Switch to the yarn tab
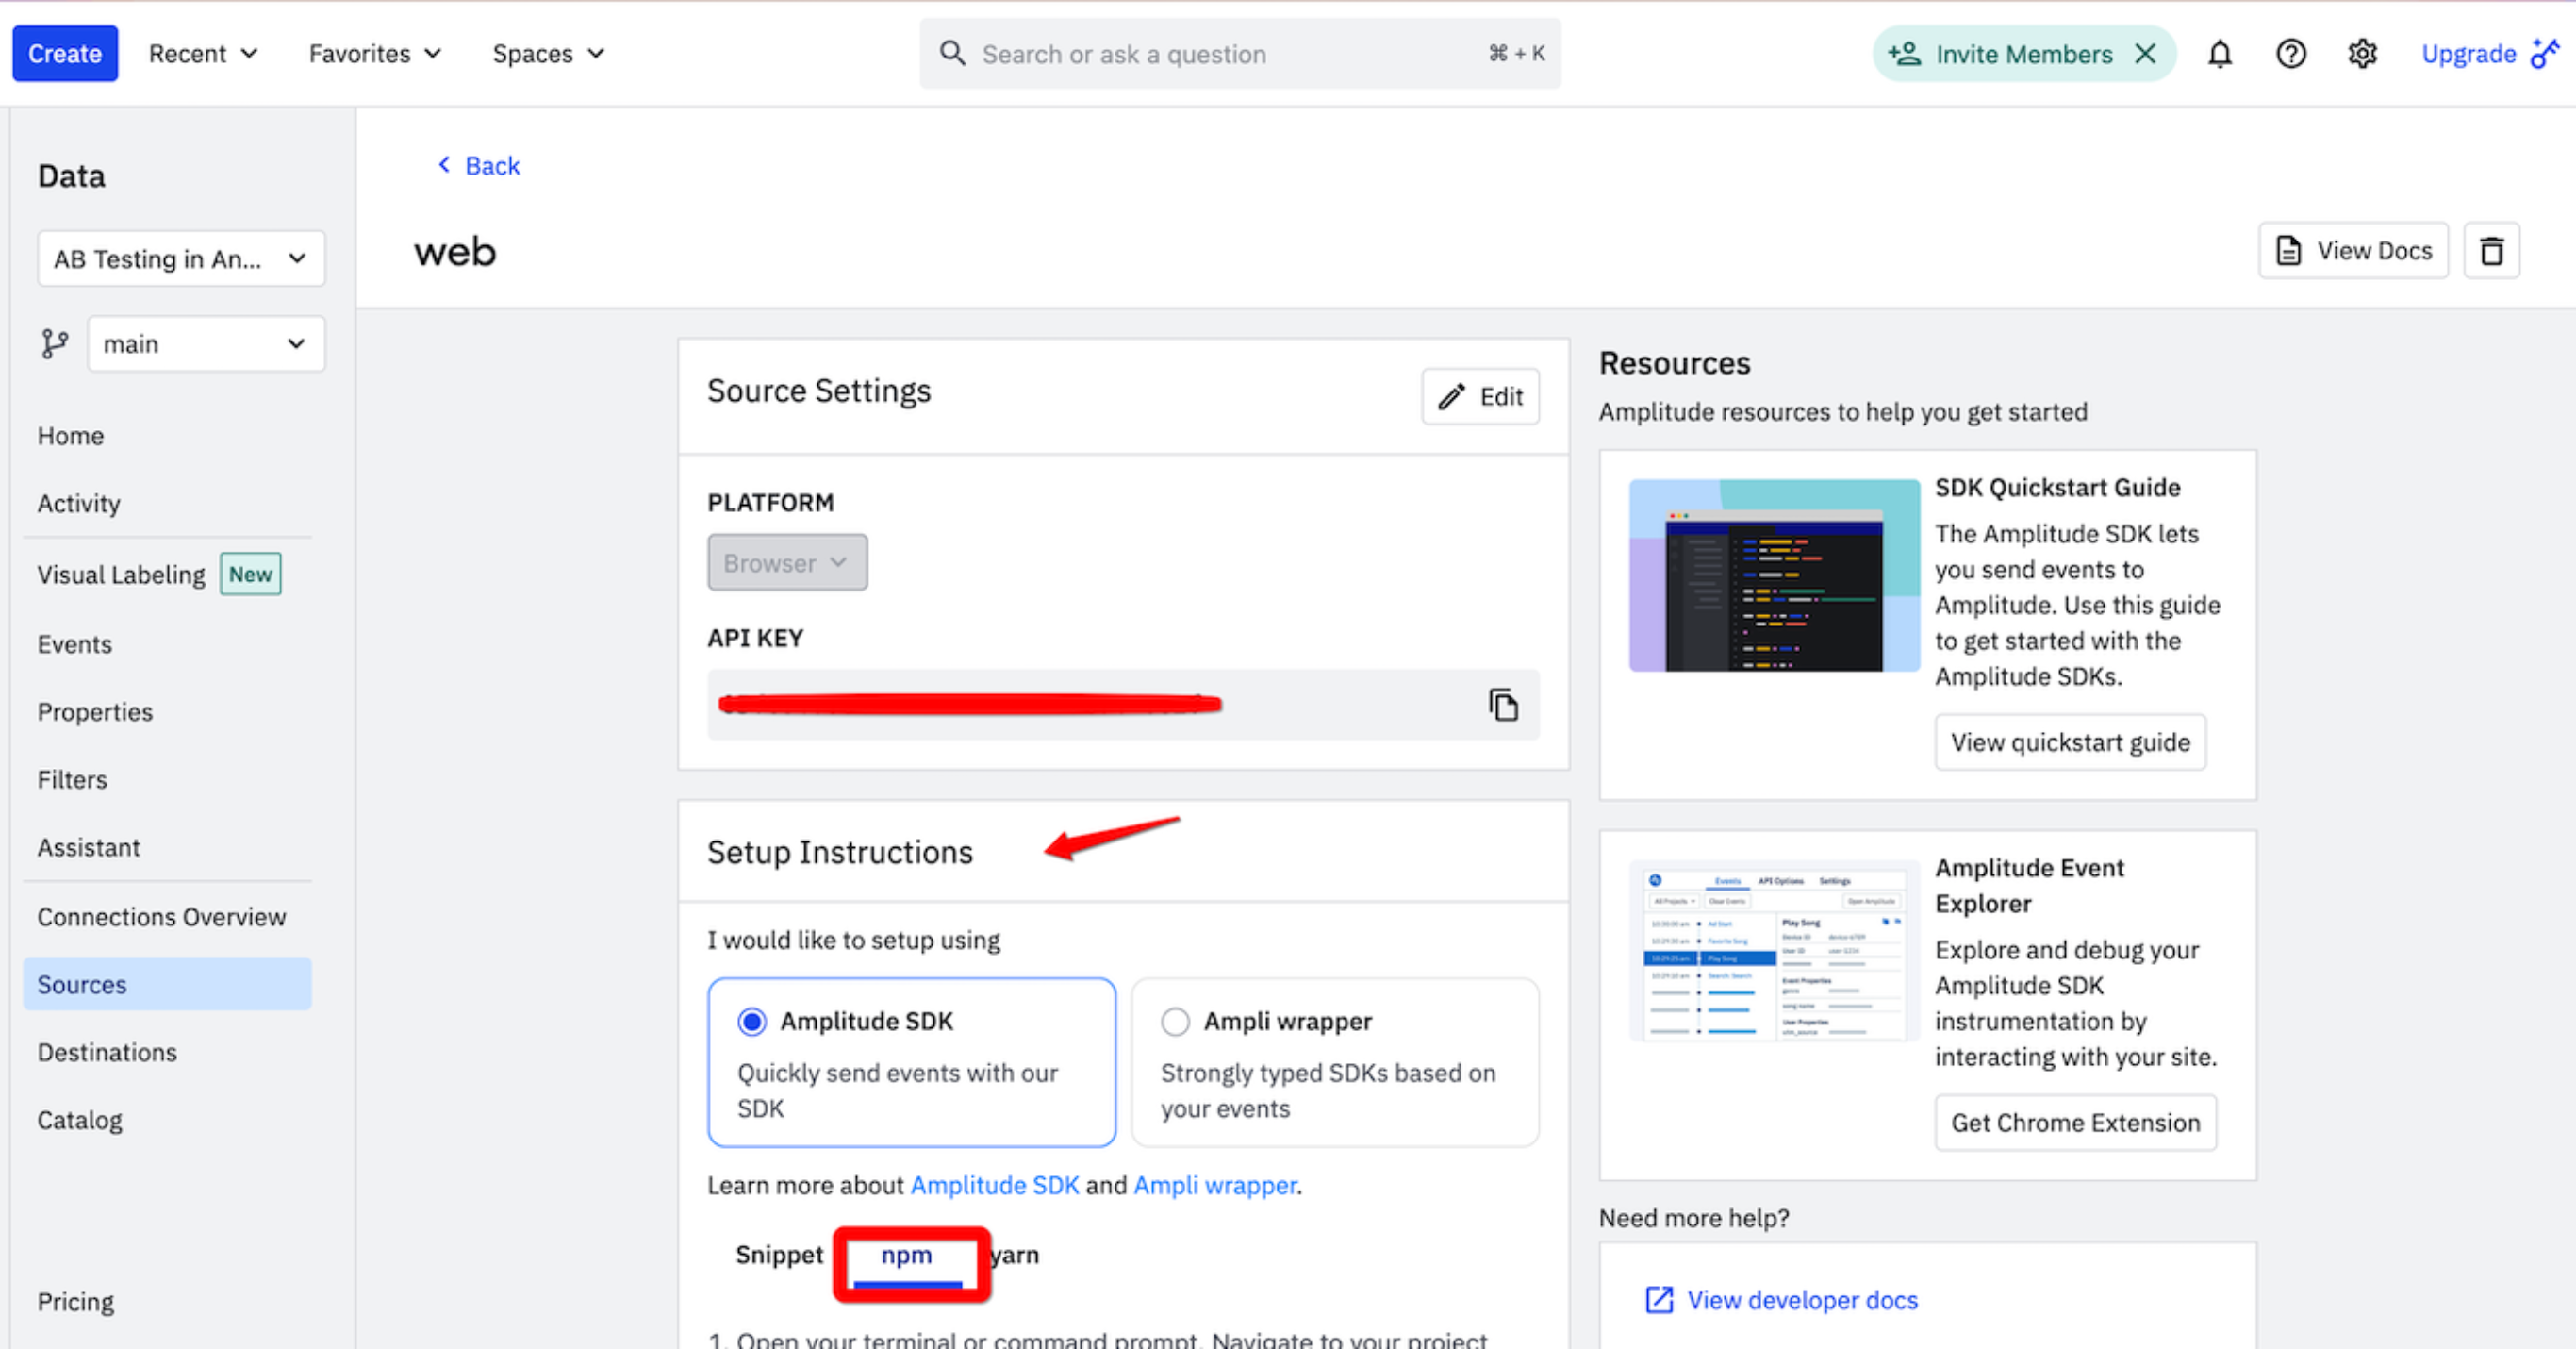Viewport: 2576px width, 1349px height. pyautogui.click(x=1014, y=1255)
